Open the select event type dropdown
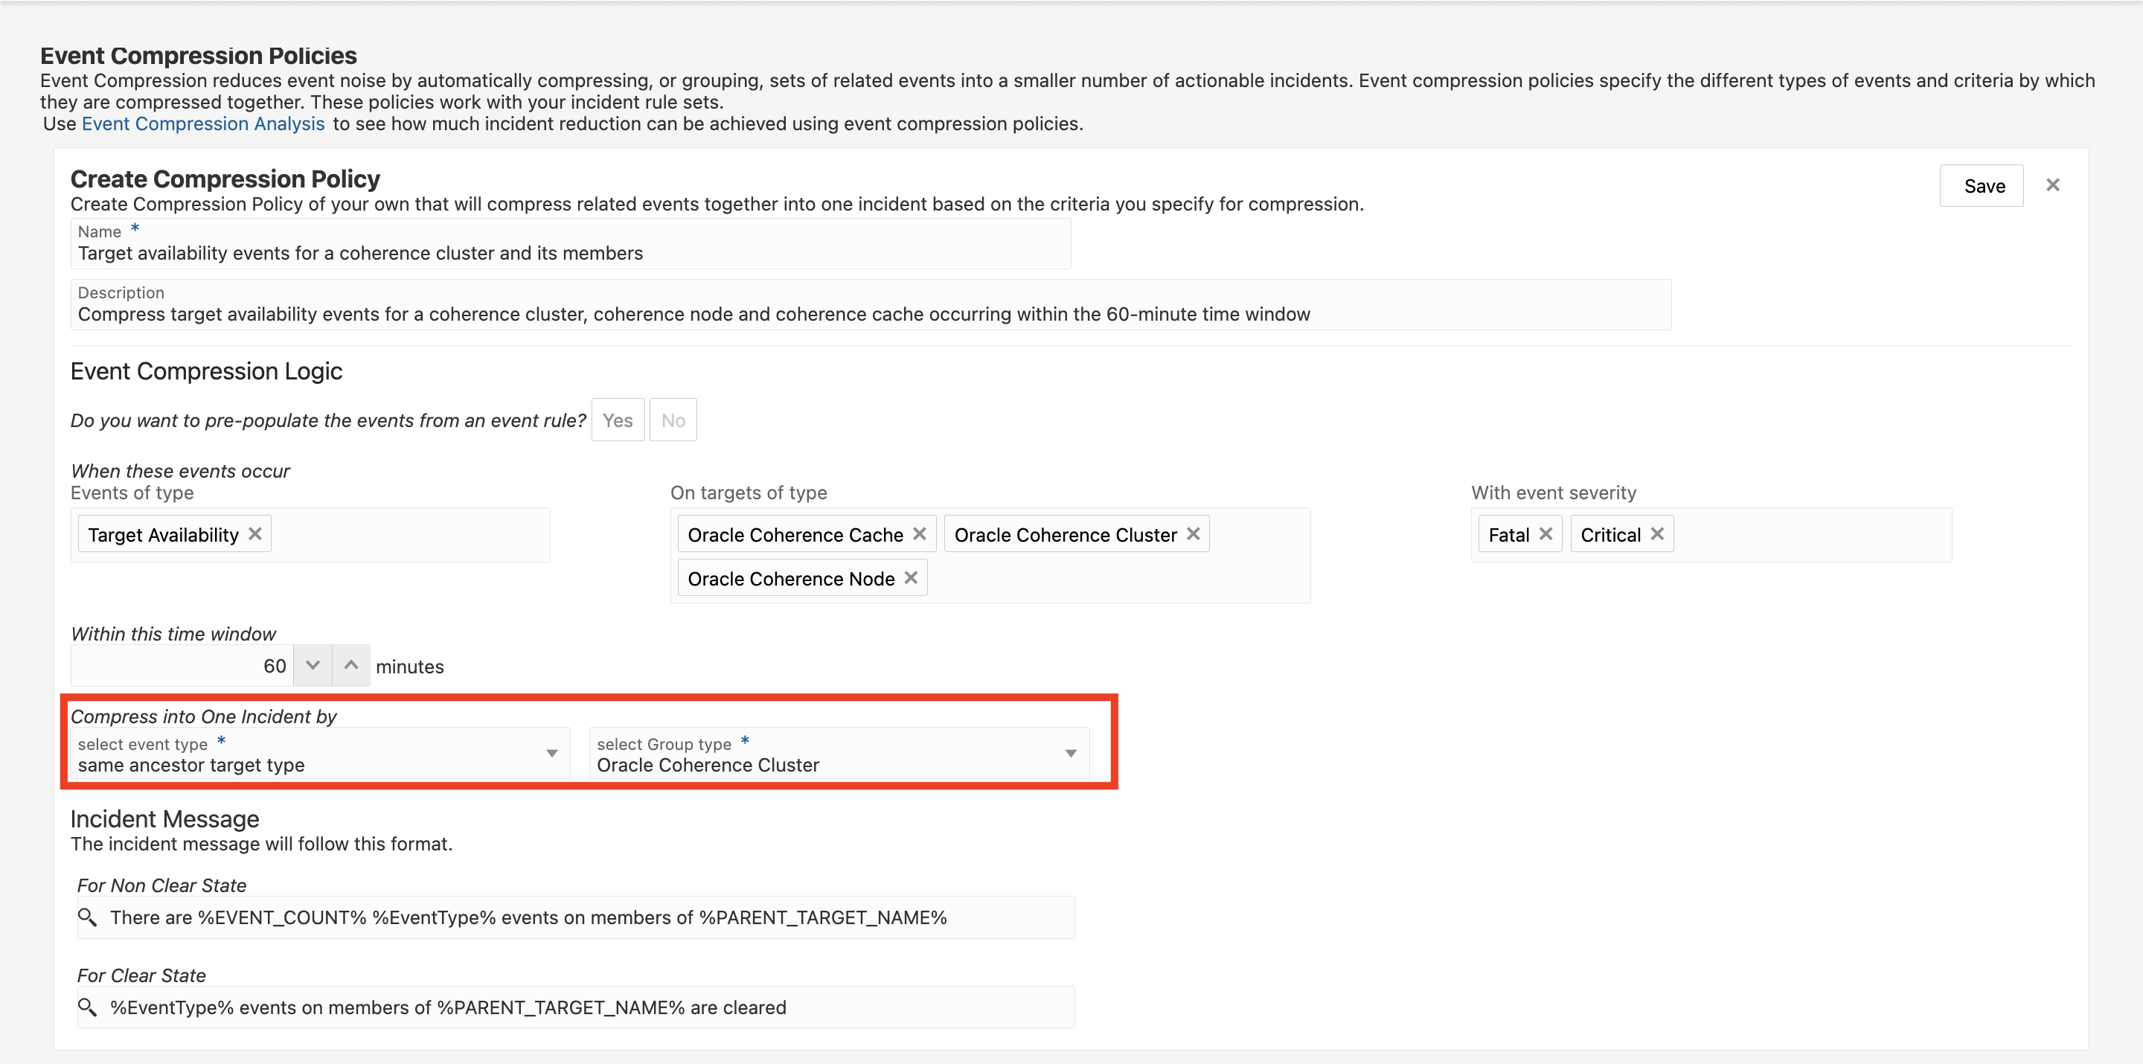 point(551,754)
